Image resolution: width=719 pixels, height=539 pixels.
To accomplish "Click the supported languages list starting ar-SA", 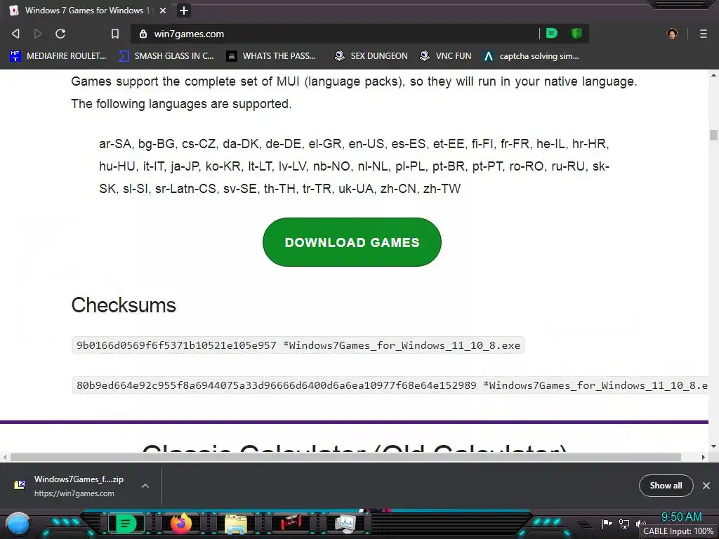I will [x=354, y=166].
